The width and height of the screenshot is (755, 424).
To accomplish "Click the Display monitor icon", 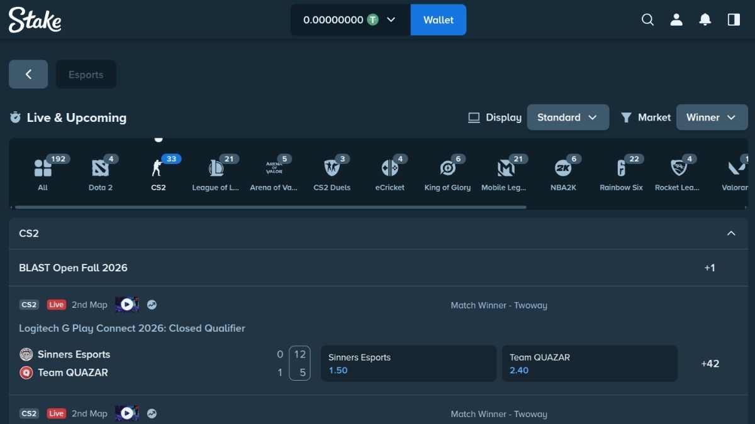I will [x=474, y=117].
